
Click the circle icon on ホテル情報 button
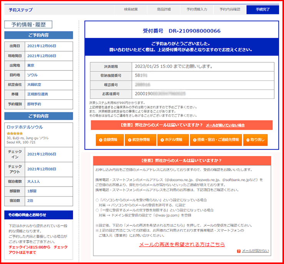[x=161, y=140]
